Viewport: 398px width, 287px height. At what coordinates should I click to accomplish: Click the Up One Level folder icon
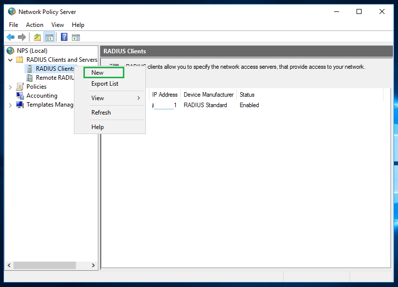[x=37, y=37]
